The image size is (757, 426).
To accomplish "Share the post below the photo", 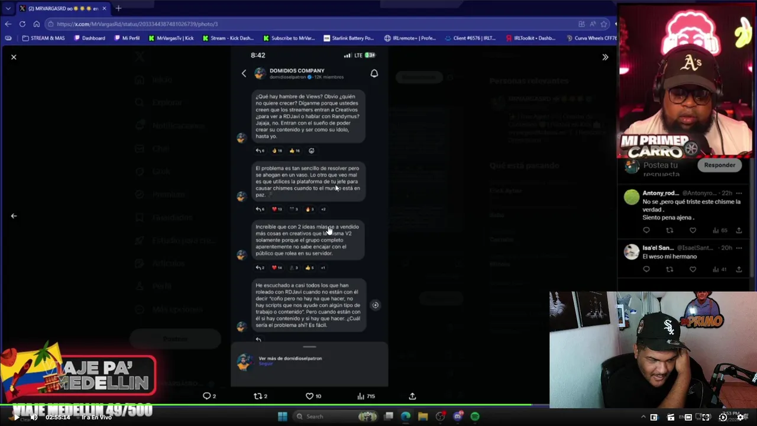I will coord(412,396).
